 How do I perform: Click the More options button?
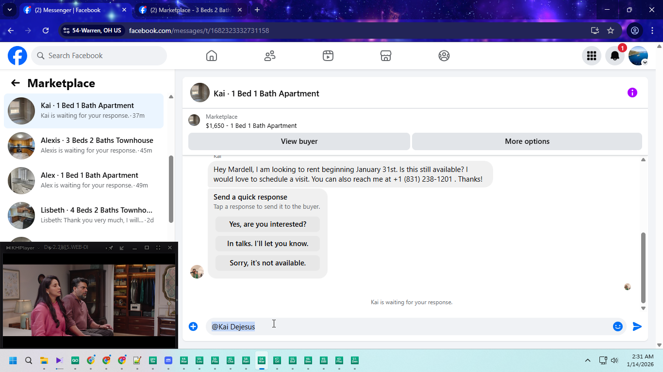coord(527,141)
